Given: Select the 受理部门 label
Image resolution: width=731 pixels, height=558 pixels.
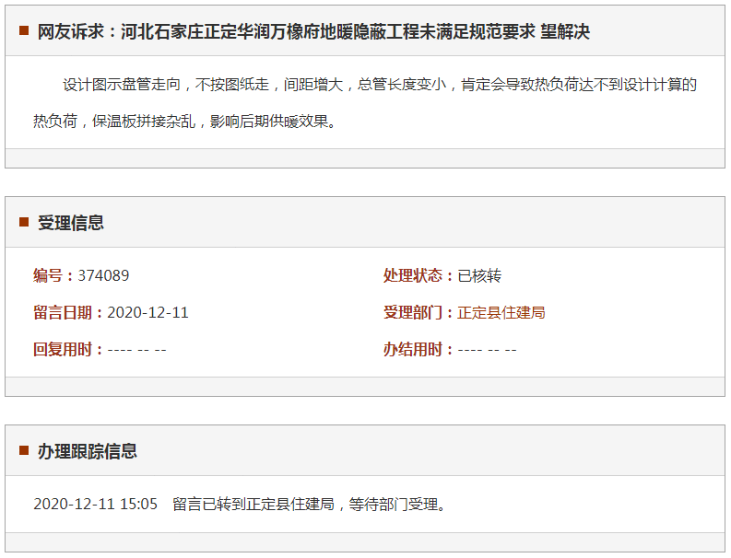Looking at the screenshot, I should [418, 312].
